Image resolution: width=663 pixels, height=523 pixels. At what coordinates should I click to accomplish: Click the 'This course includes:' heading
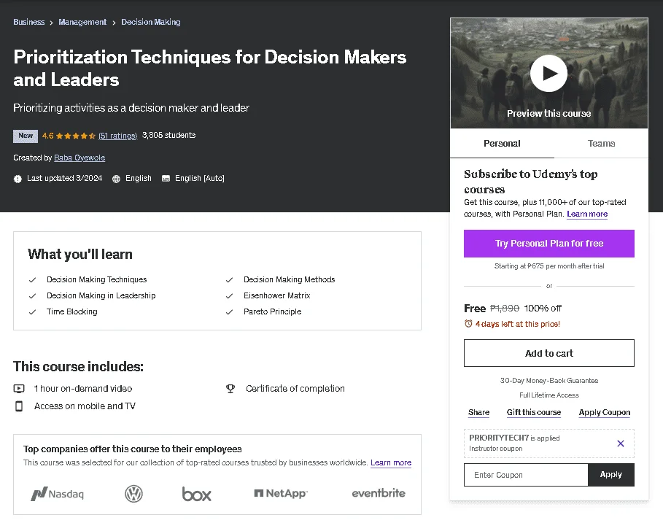78,366
